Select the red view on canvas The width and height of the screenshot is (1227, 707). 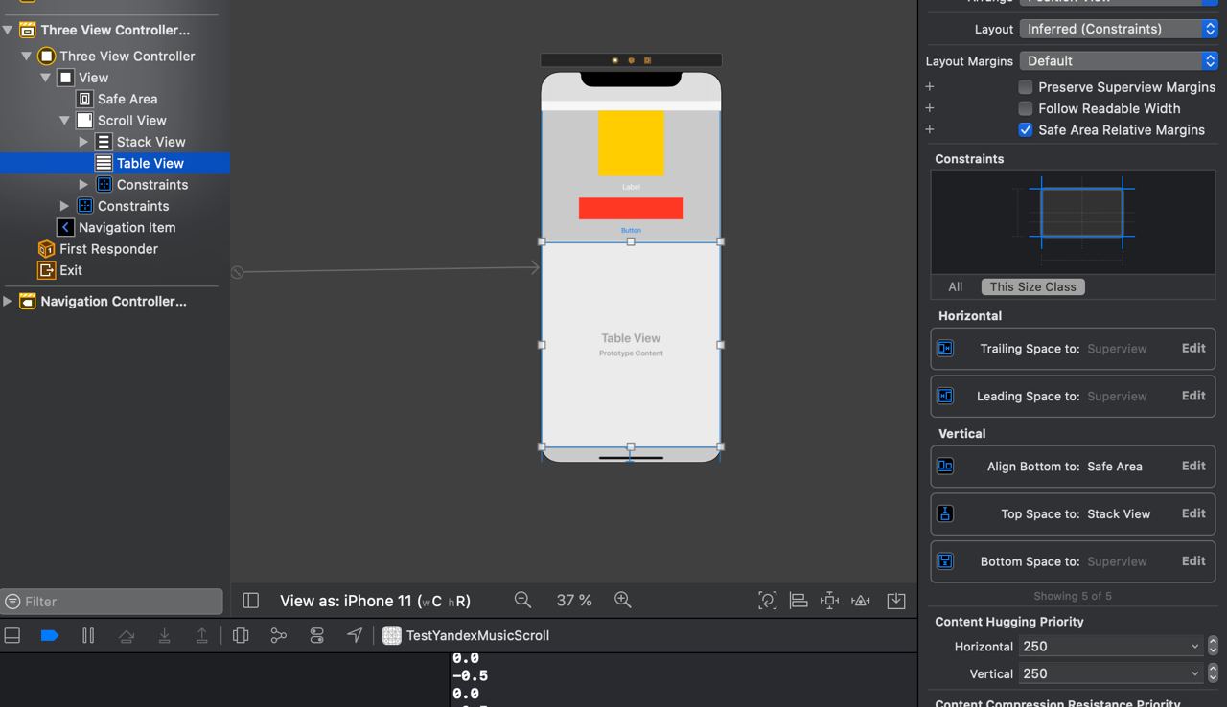(x=631, y=208)
